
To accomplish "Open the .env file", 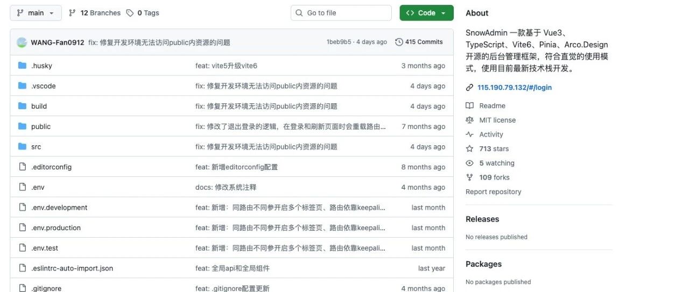I will 38,187.
